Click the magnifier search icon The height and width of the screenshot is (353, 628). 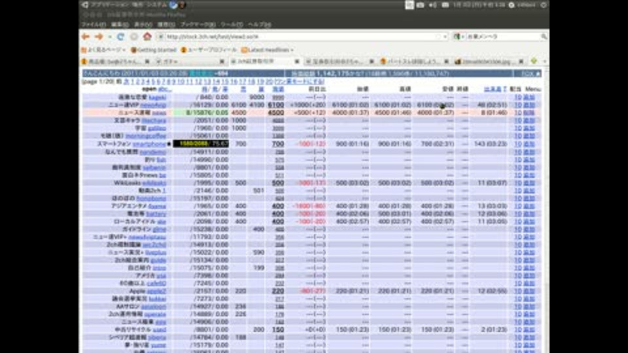point(544,37)
